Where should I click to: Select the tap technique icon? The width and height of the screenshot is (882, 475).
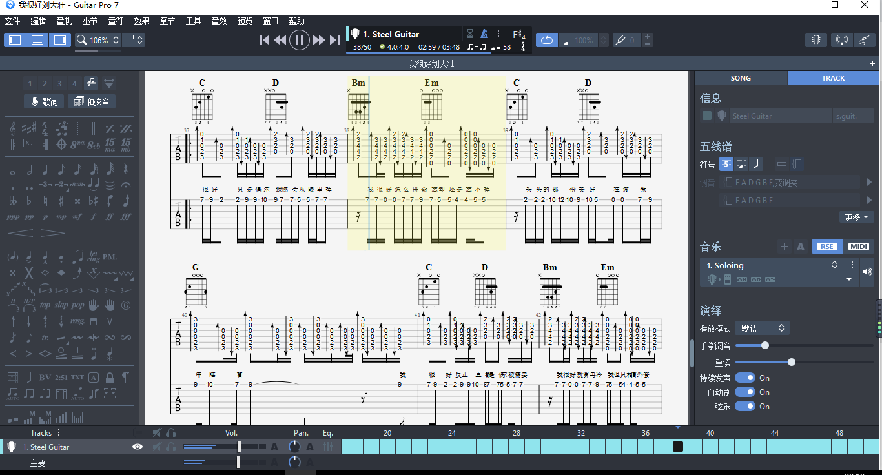pyautogui.click(x=45, y=305)
